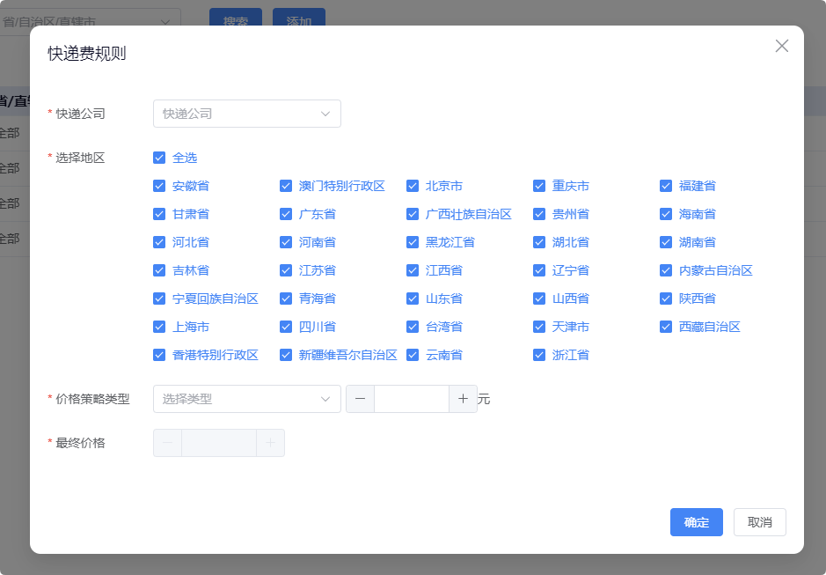
Task: Toggle the 台湾省 checkbox
Action: [x=413, y=327]
